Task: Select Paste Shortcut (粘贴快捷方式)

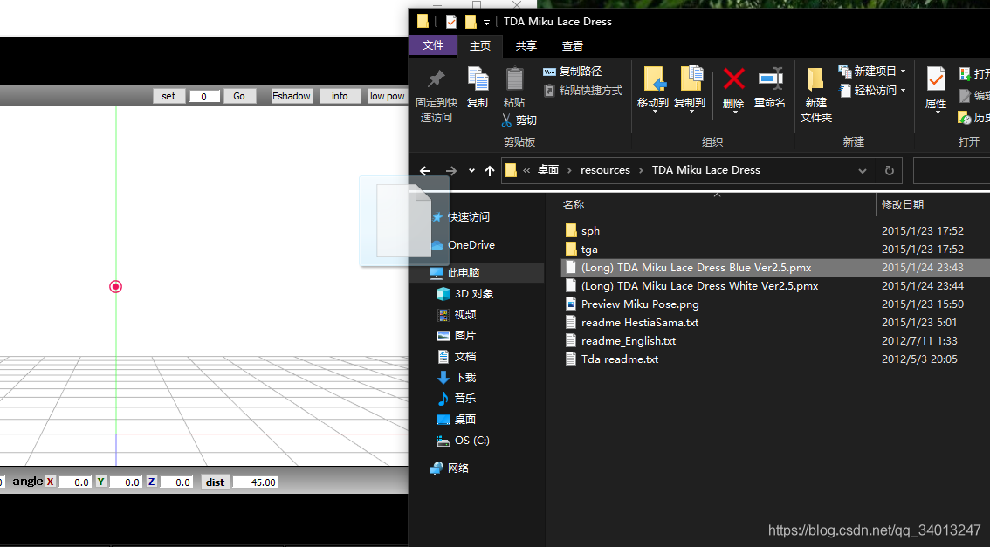Action: pyautogui.click(x=583, y=91)
